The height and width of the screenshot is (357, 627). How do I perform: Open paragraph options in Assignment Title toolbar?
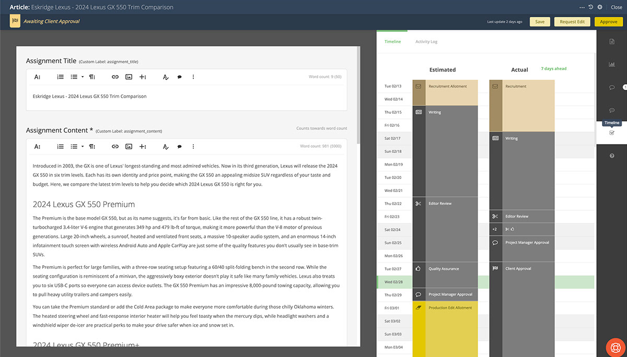[92, 77]
